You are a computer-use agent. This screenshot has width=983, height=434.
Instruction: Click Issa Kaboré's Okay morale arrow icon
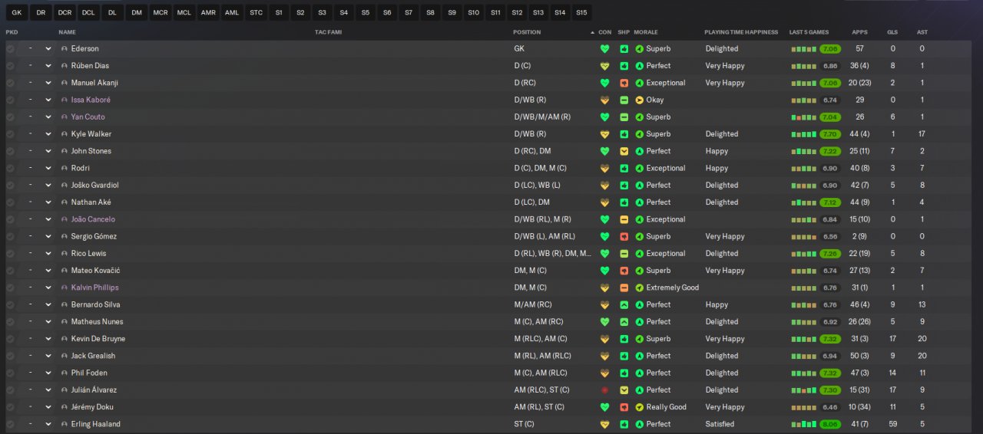point(639,100)
